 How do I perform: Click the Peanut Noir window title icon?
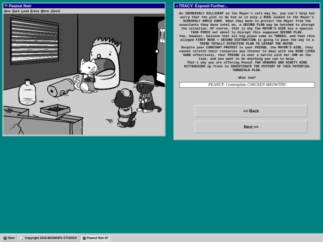pos(6,6)
